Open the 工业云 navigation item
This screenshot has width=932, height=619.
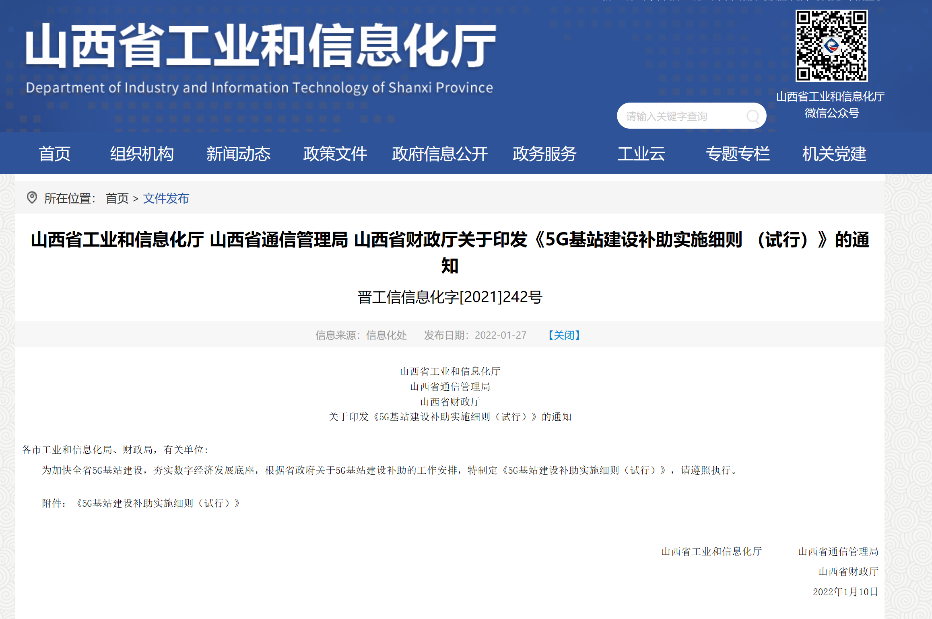click(x=641, y=154)
